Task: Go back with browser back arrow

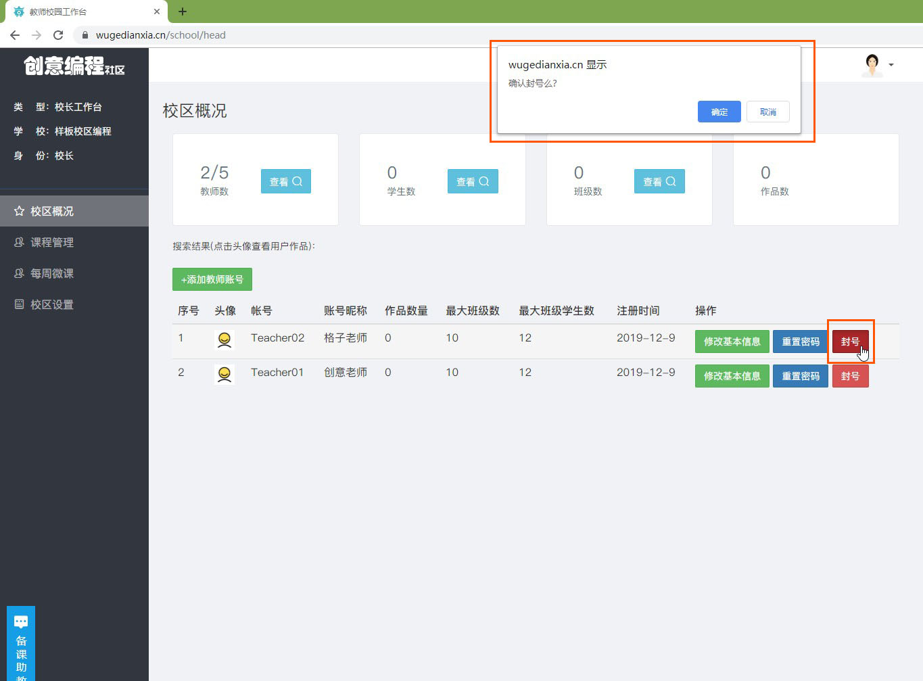Action: click(x=15, y=35)
